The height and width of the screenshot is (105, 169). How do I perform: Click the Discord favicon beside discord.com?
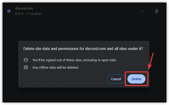(9, 11)
